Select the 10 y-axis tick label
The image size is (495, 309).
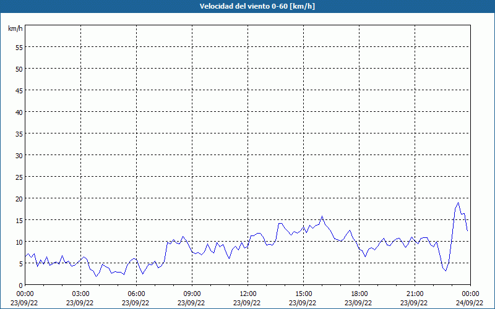[x=19, y=242]
